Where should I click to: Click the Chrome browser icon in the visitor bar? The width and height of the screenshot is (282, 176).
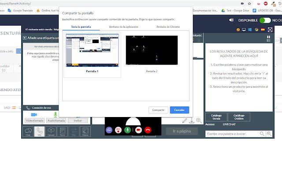256,29
